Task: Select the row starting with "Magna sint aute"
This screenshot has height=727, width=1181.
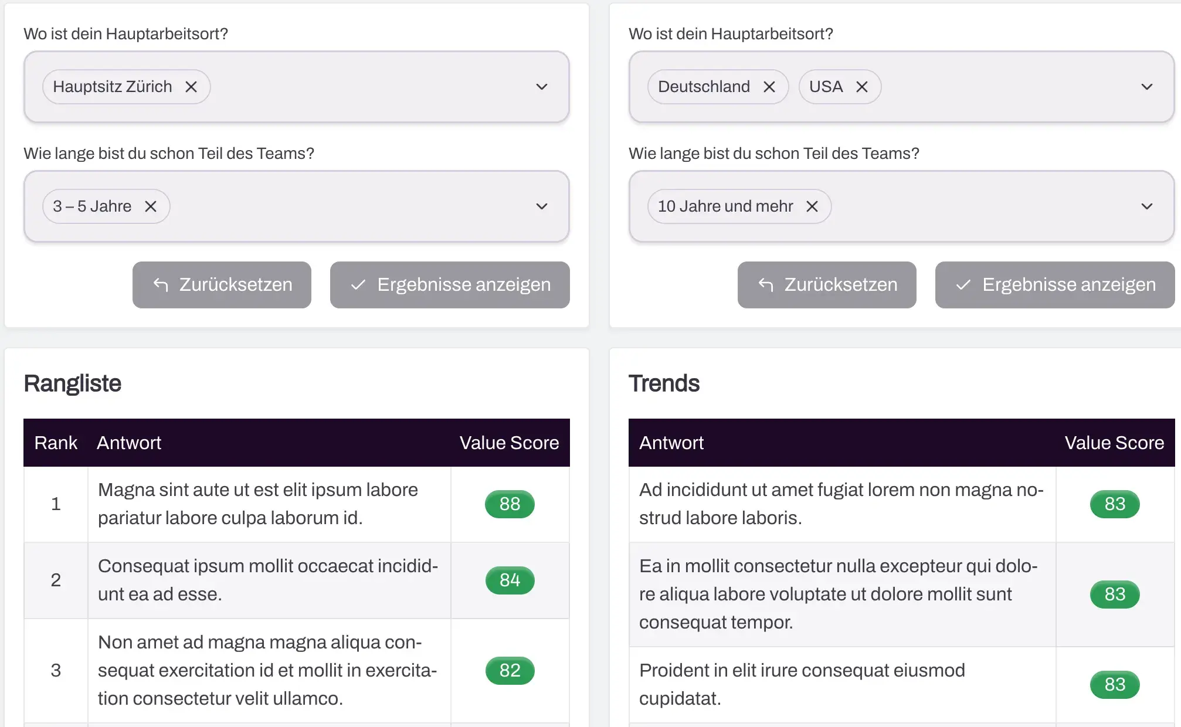Action: point(258,504)
